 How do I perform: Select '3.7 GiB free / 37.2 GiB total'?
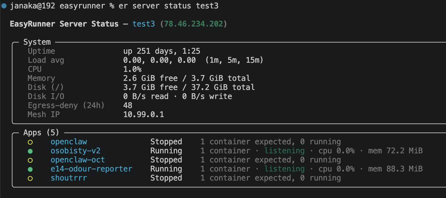click(189, 87)
